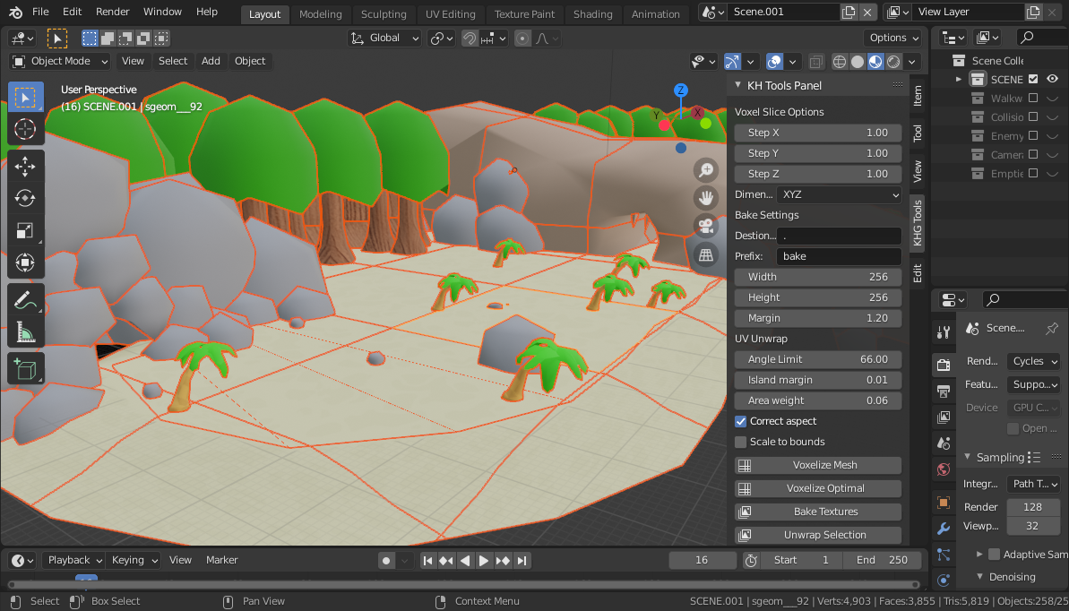Viewport: 1069px width, 611px height.
Task: Open the Render menu
Action: point(113,12)
